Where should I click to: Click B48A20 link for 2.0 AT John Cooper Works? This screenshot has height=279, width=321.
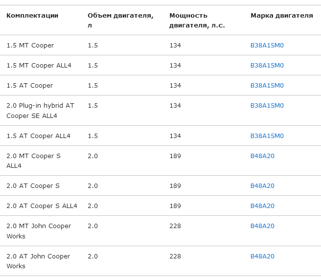[262, 256]
